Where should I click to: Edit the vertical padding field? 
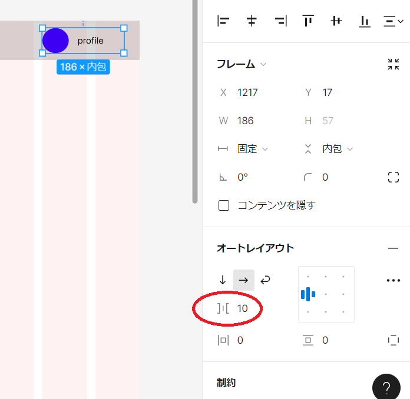[325, 340]
